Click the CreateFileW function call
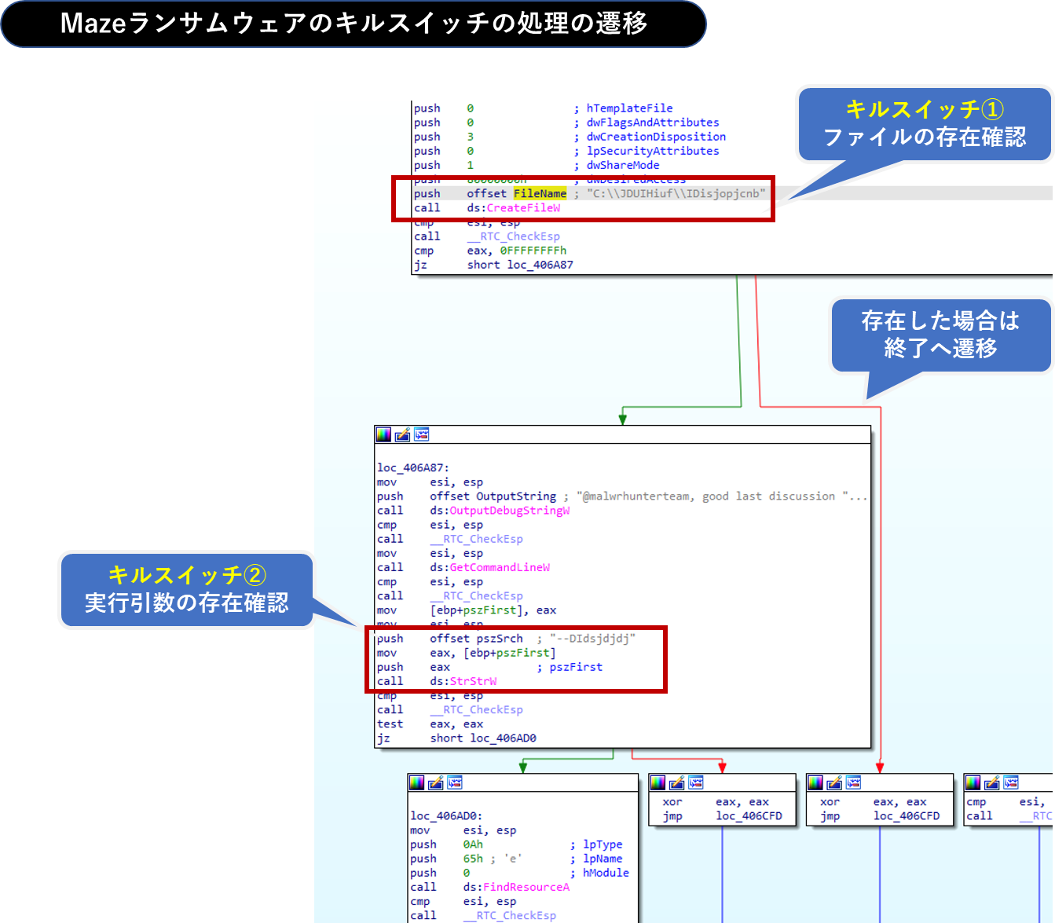 (x=523, y=208)
